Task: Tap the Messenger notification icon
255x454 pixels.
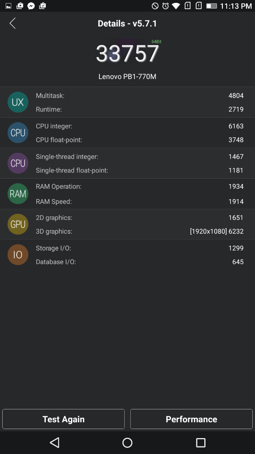Action: click(31, 6)
